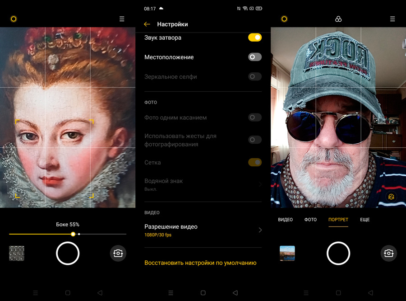Open the Водяной знак chevron
Image resolution: width=406 pixels, height=301 pixels.
coord(260,184)
